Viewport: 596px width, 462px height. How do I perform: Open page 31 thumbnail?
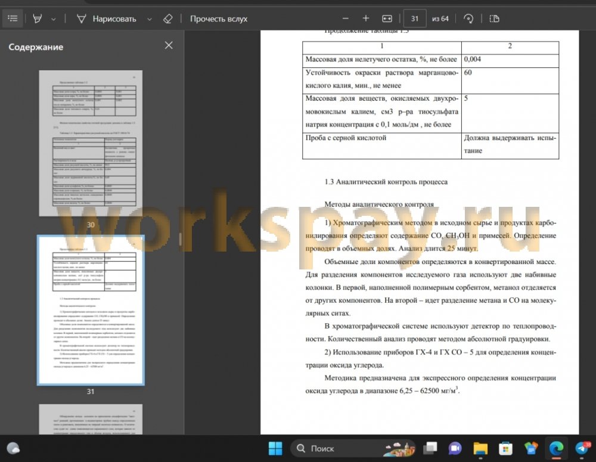(91, 310)
